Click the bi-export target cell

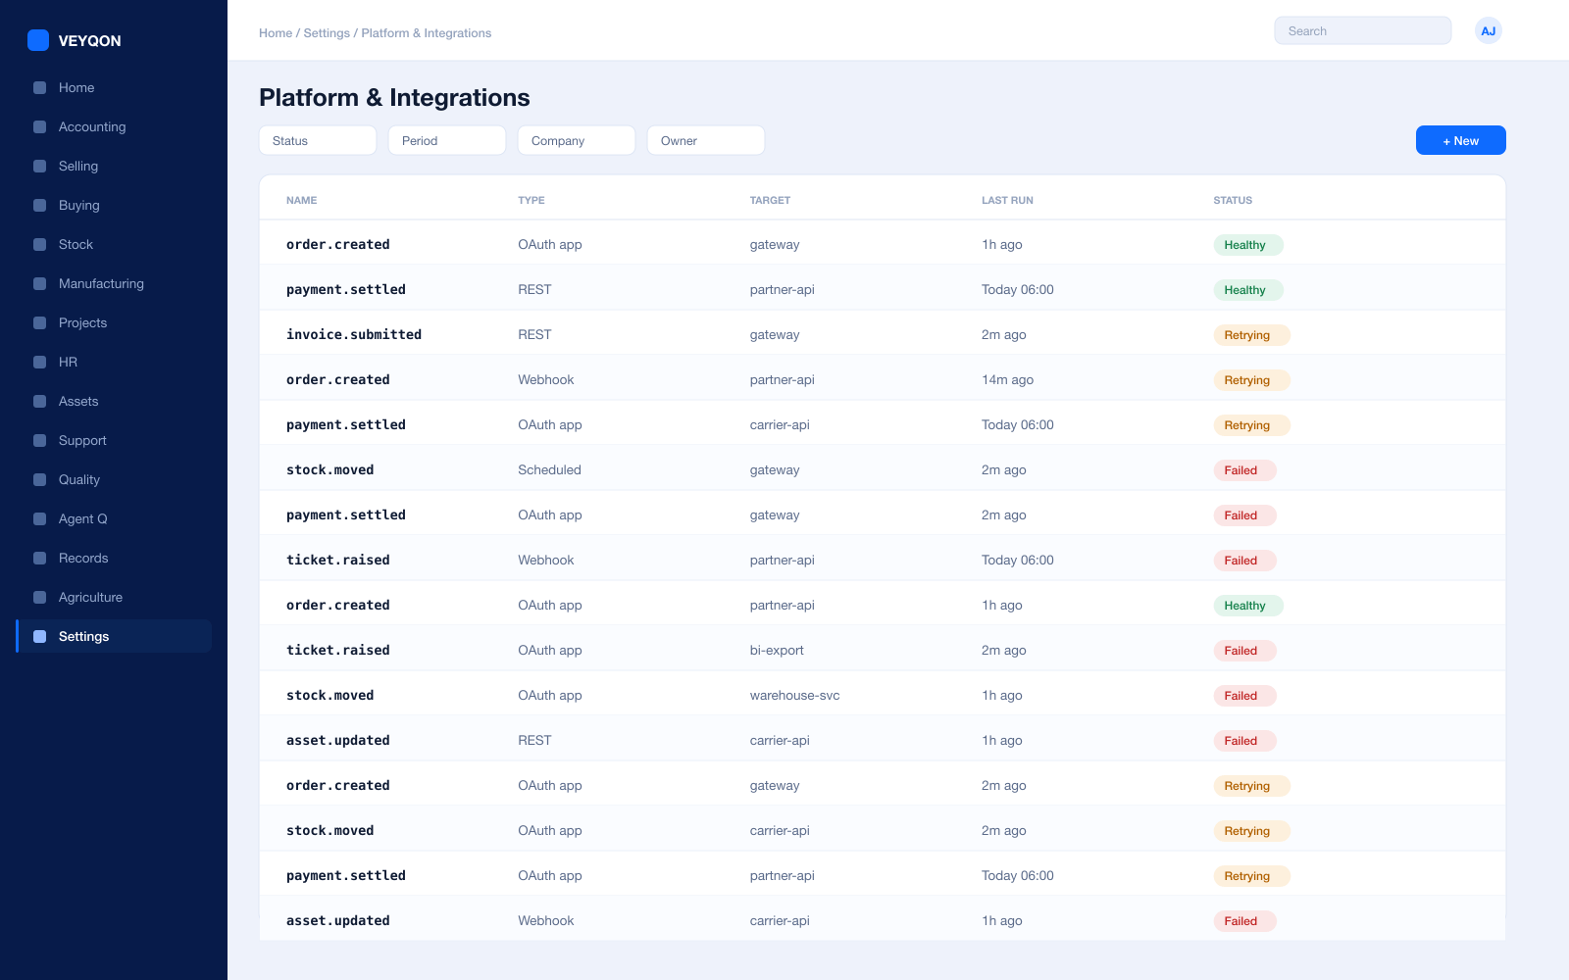coord(777,650)
